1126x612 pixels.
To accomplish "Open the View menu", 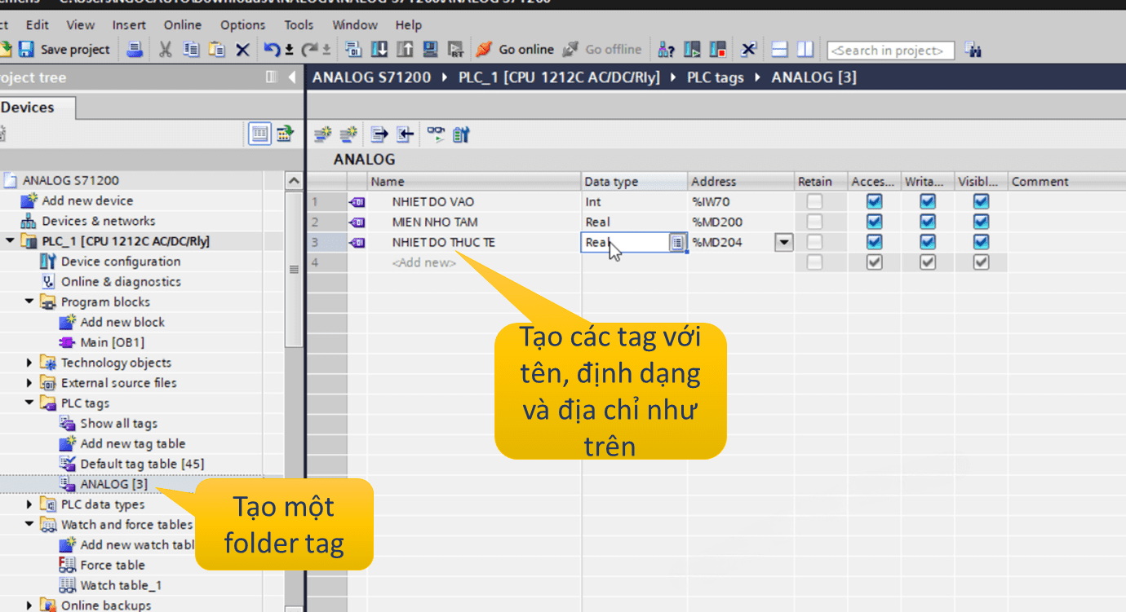I will (x=81, y=24).
